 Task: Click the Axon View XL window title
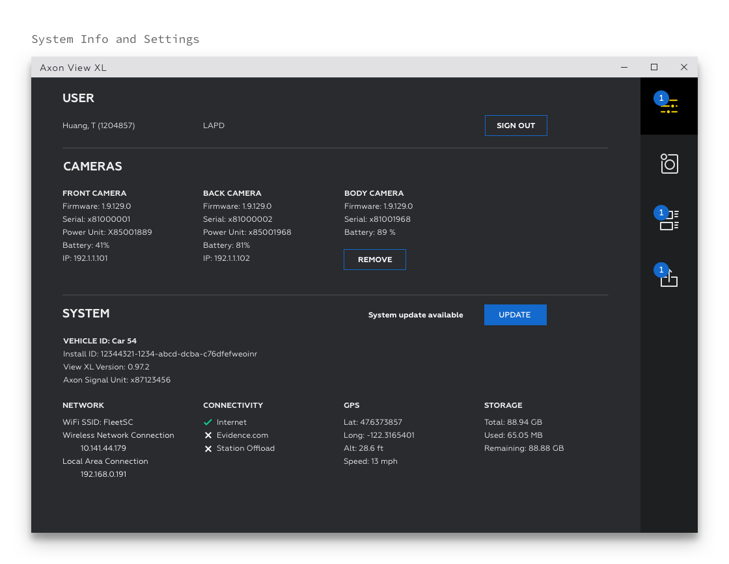[x=73, y=68]
